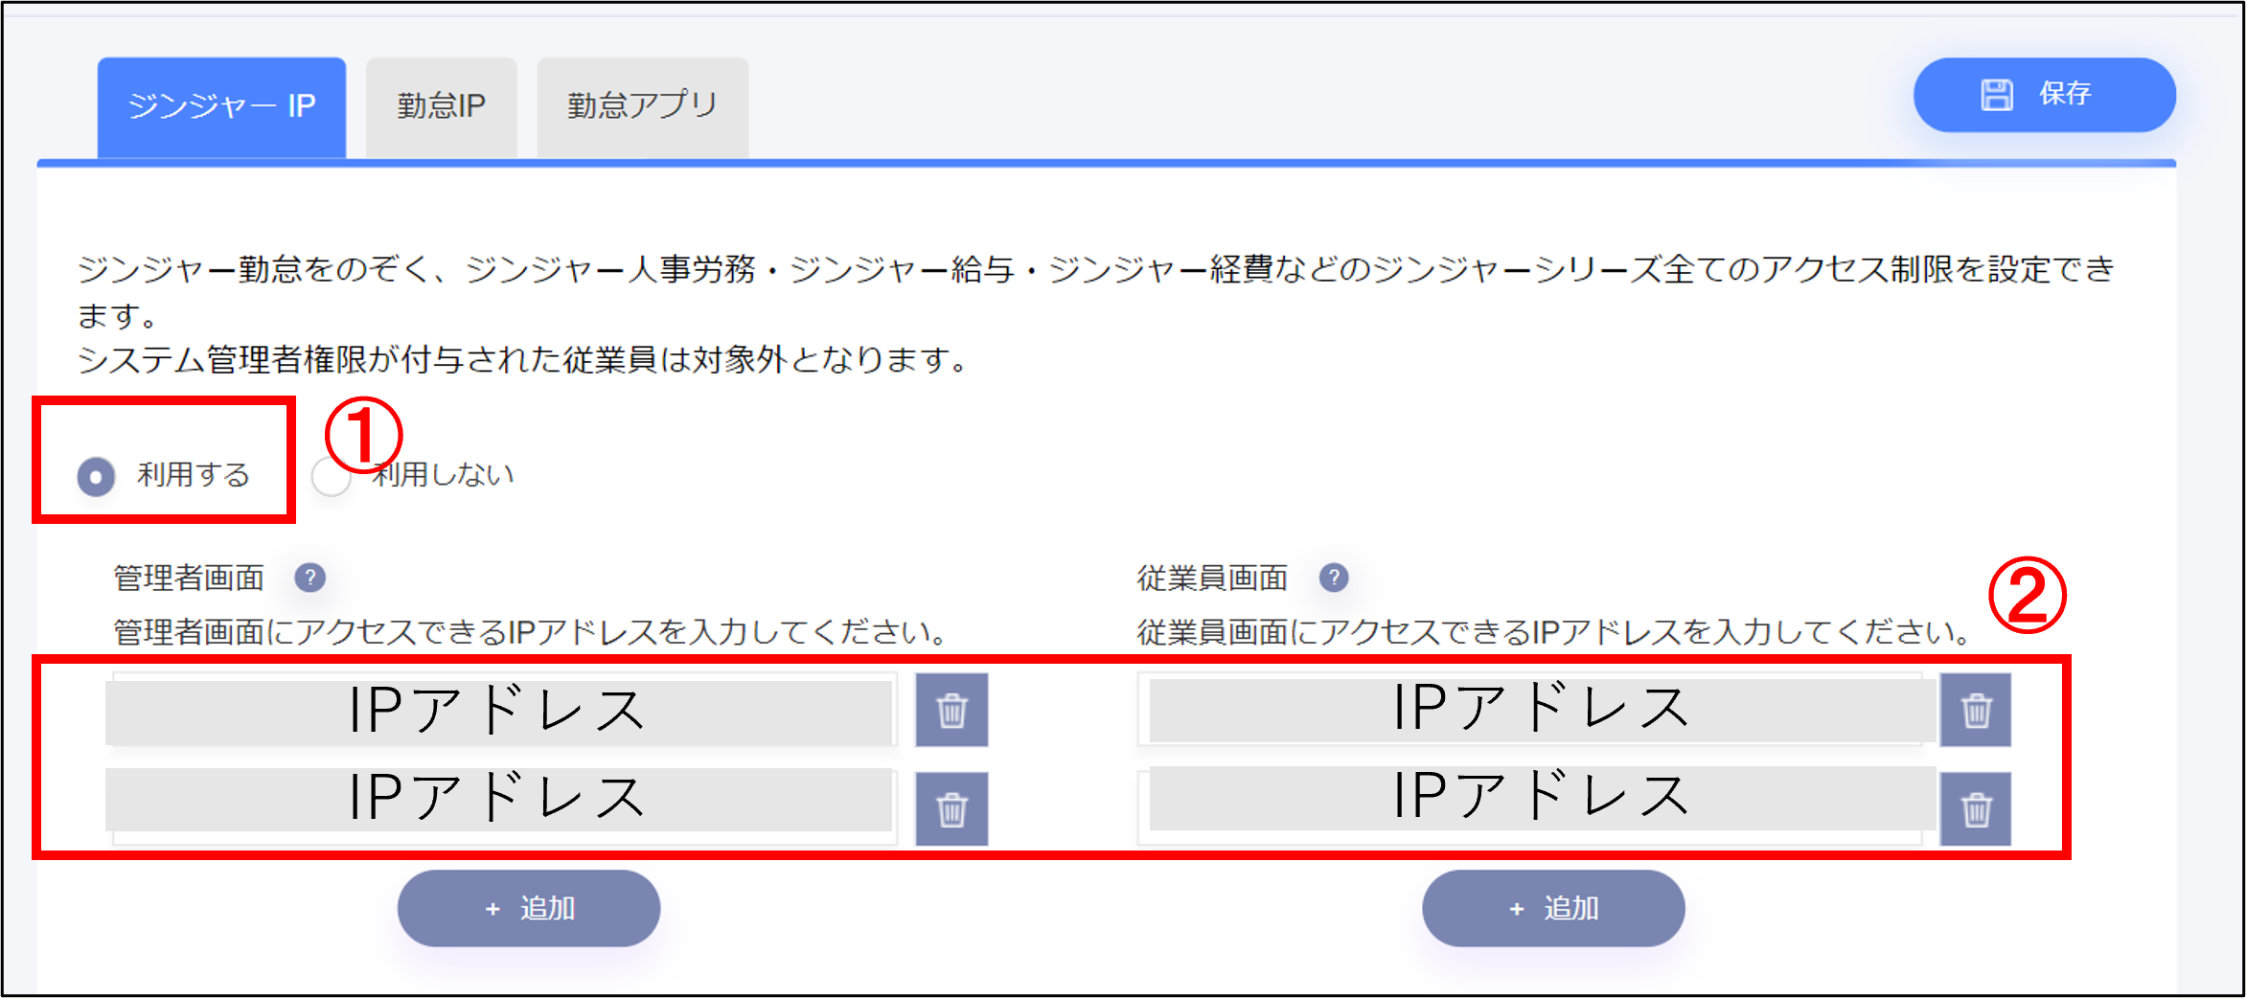This screenshot has width=2246, height=998.
Task: Show help for 従業員画面
Action: coord(1334,578)
